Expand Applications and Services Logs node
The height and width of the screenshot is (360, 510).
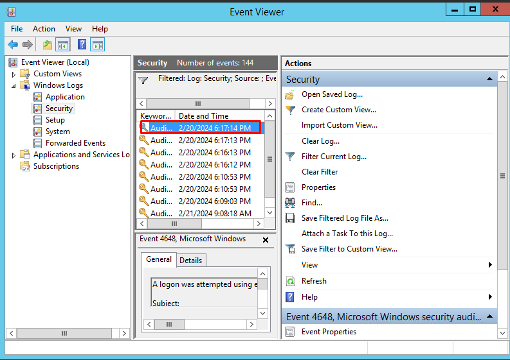(14, 155)
